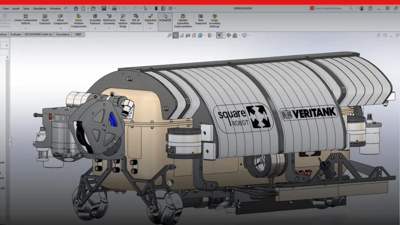Image resolution: width=400 pixels, height=225 pixels.
Task: Open dropdown arrow next to Save icon
Action: pos(109,8)
